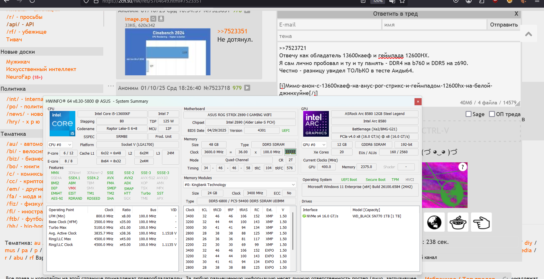
Task: Open the /po/ politics board link
Action: pos(25,107)
